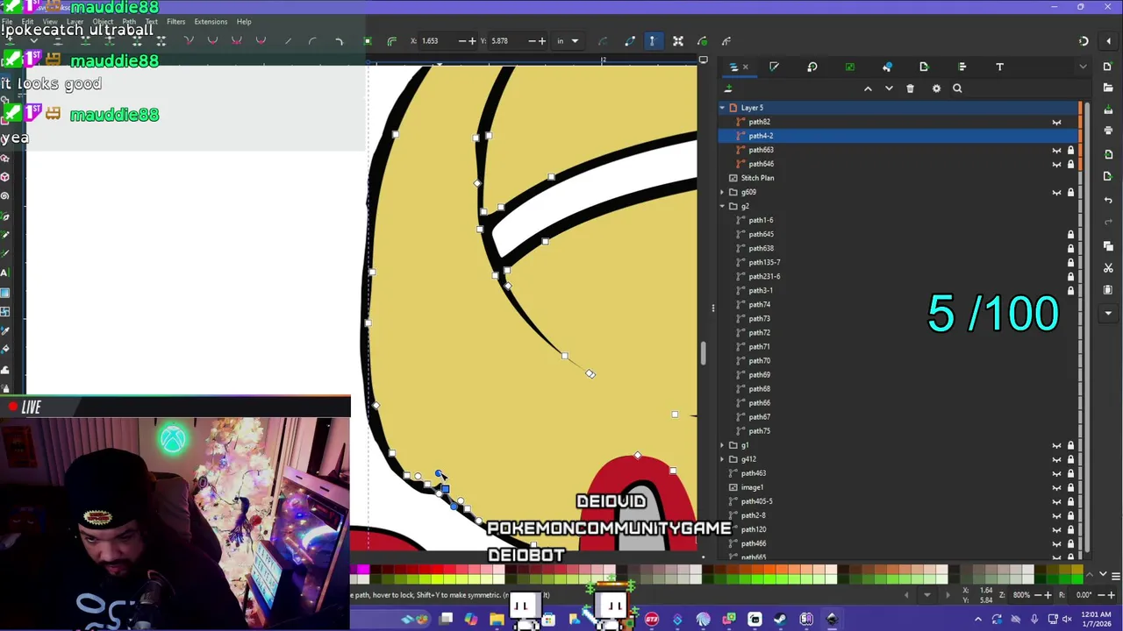Viewport: 1123px width, 631px height.
Task: Select path1-6 in objects list
Action: [898, 220]
